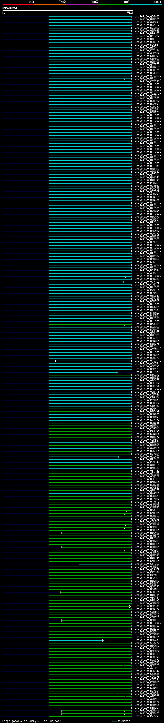Open UniRef100_A8J9E6 entry
The height and width of the screenshot is (723, 164).
pos(147,73)
